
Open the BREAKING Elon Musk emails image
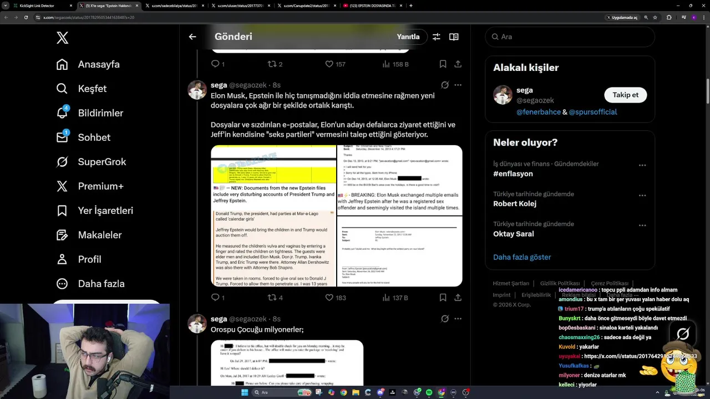click(x=400, y=180)
